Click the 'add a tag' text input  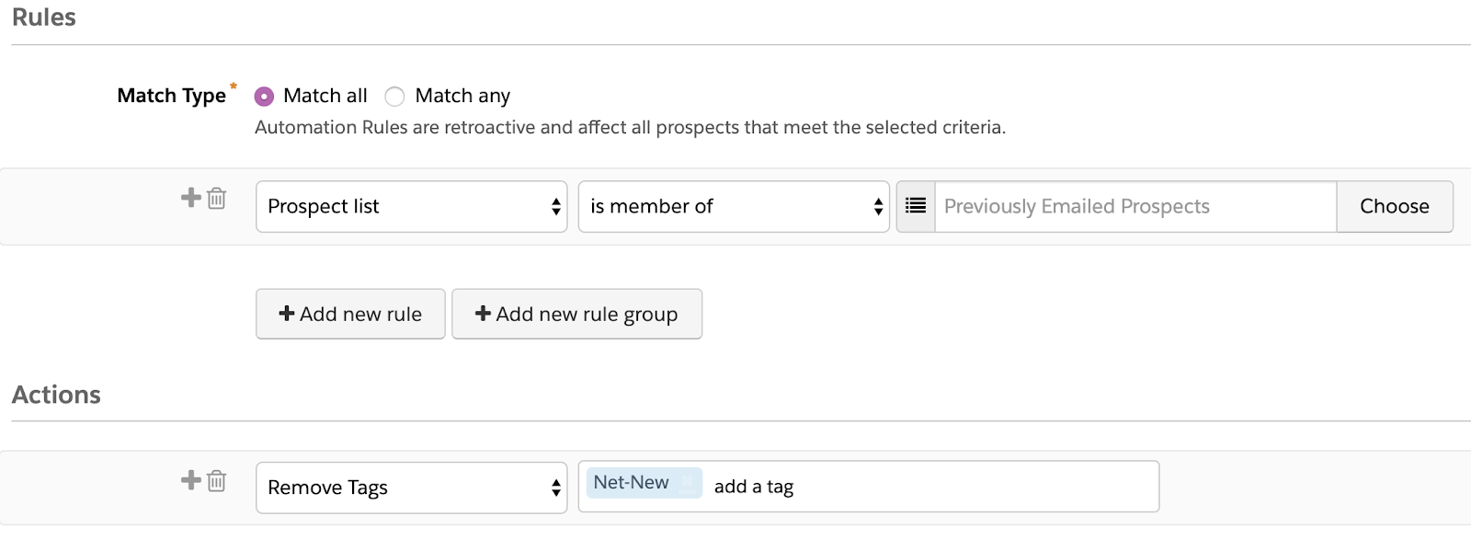(929, 487)
